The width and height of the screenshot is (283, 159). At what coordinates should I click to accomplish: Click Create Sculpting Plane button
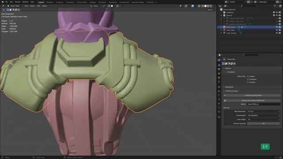[252, 95]
